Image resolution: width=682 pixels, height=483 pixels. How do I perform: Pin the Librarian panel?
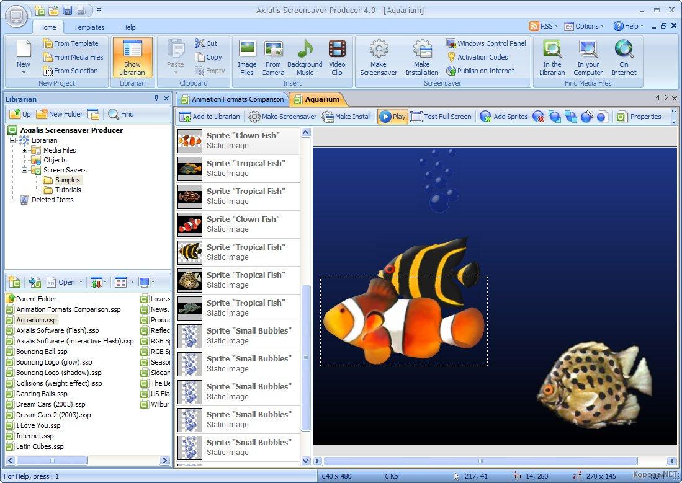coord(156,99)
